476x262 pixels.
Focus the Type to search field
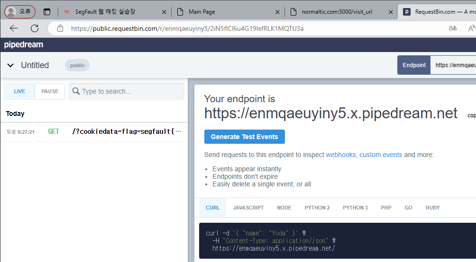[x=127, y=91]
